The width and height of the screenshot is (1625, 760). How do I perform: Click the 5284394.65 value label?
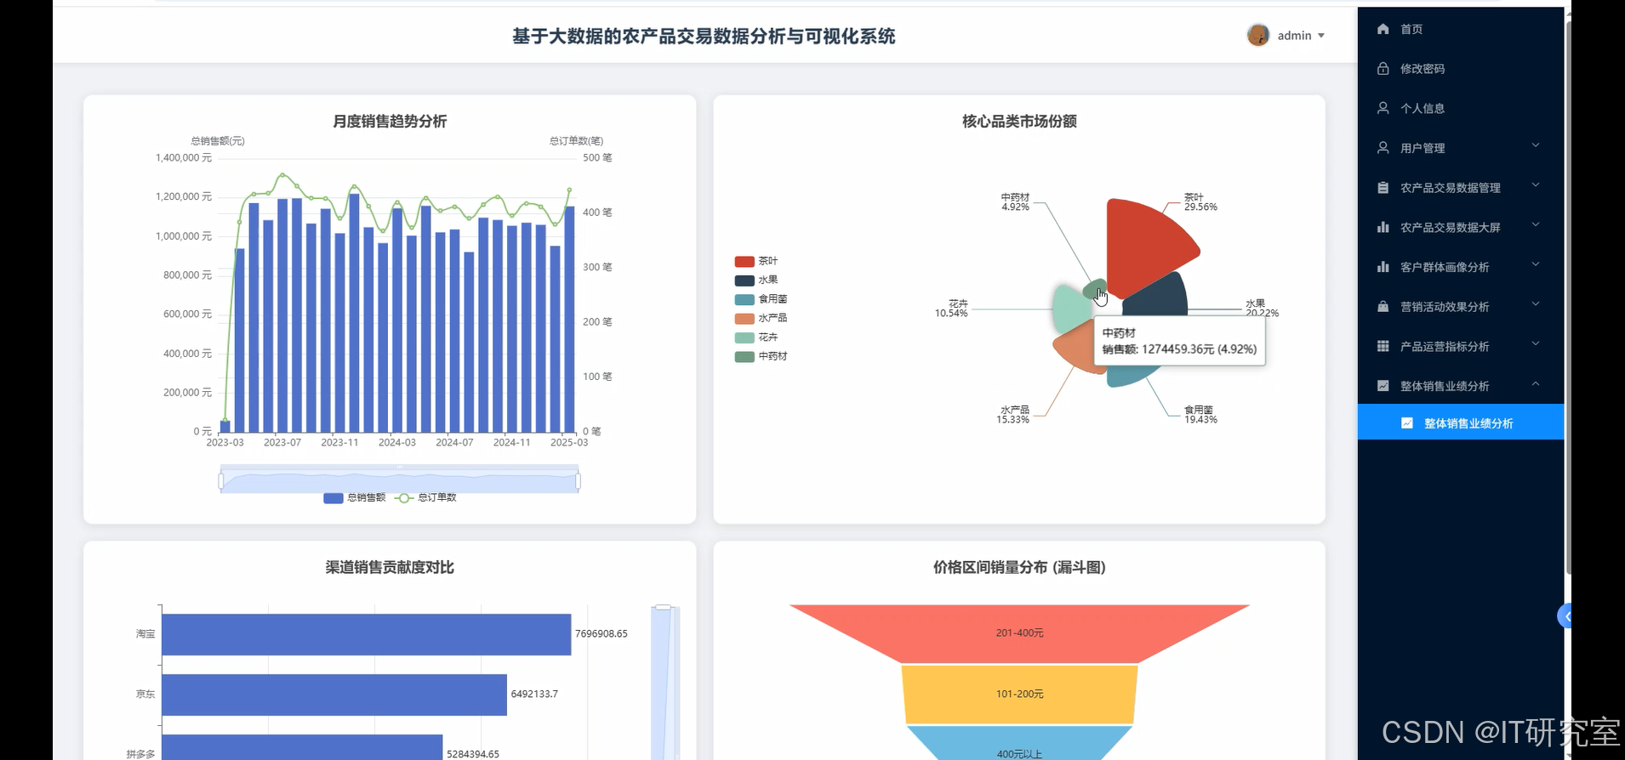[473, 754]
